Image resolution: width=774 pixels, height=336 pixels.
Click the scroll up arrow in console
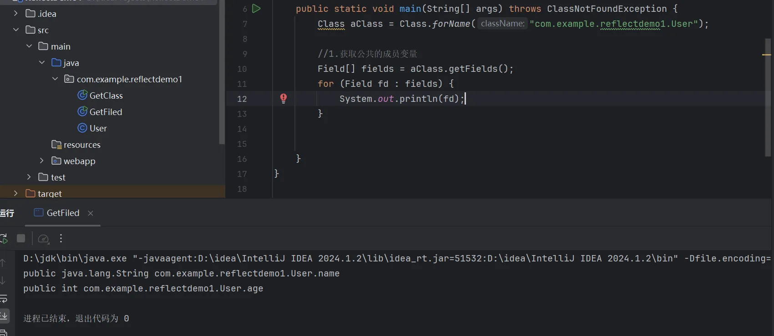[4, 263]
